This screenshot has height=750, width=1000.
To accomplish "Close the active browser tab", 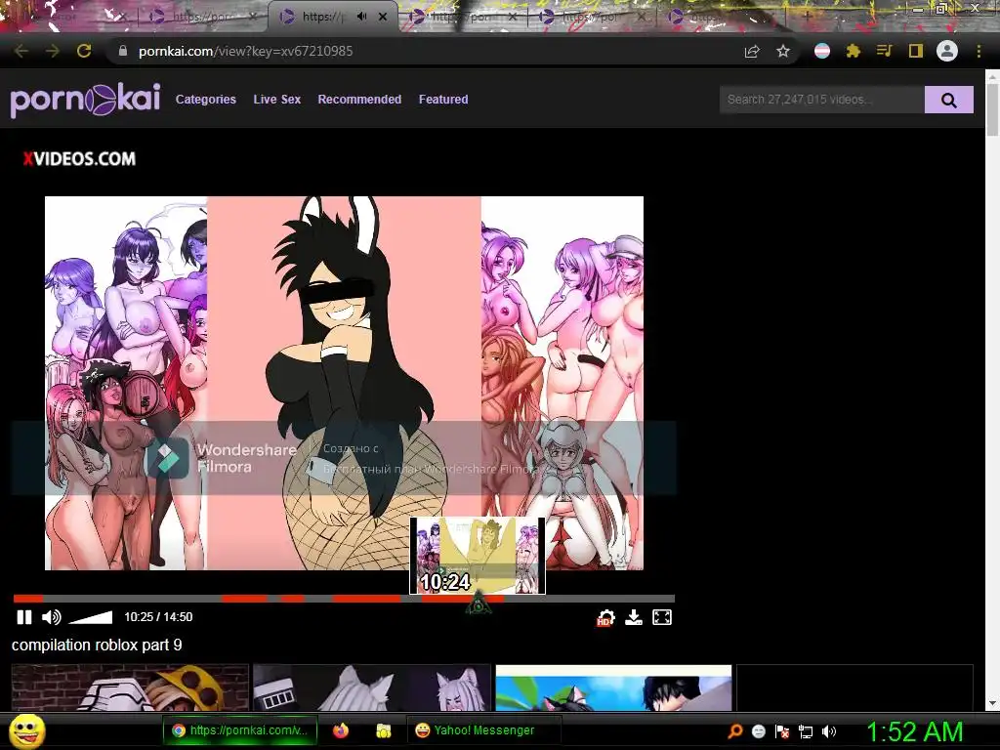I will tap(383, 17).
